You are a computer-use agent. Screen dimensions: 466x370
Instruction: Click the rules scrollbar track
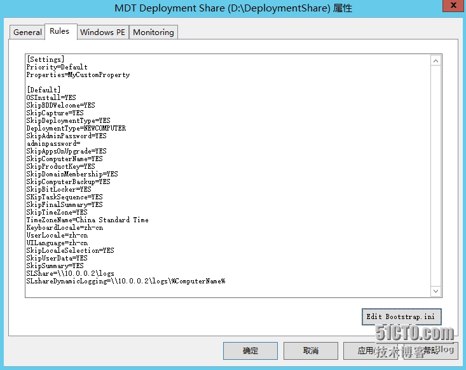(435, 176)
